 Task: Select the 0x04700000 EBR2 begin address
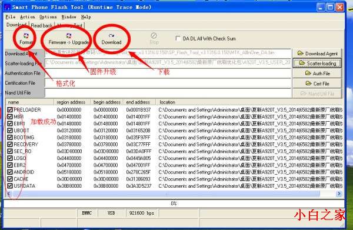[x=106, y=165]
